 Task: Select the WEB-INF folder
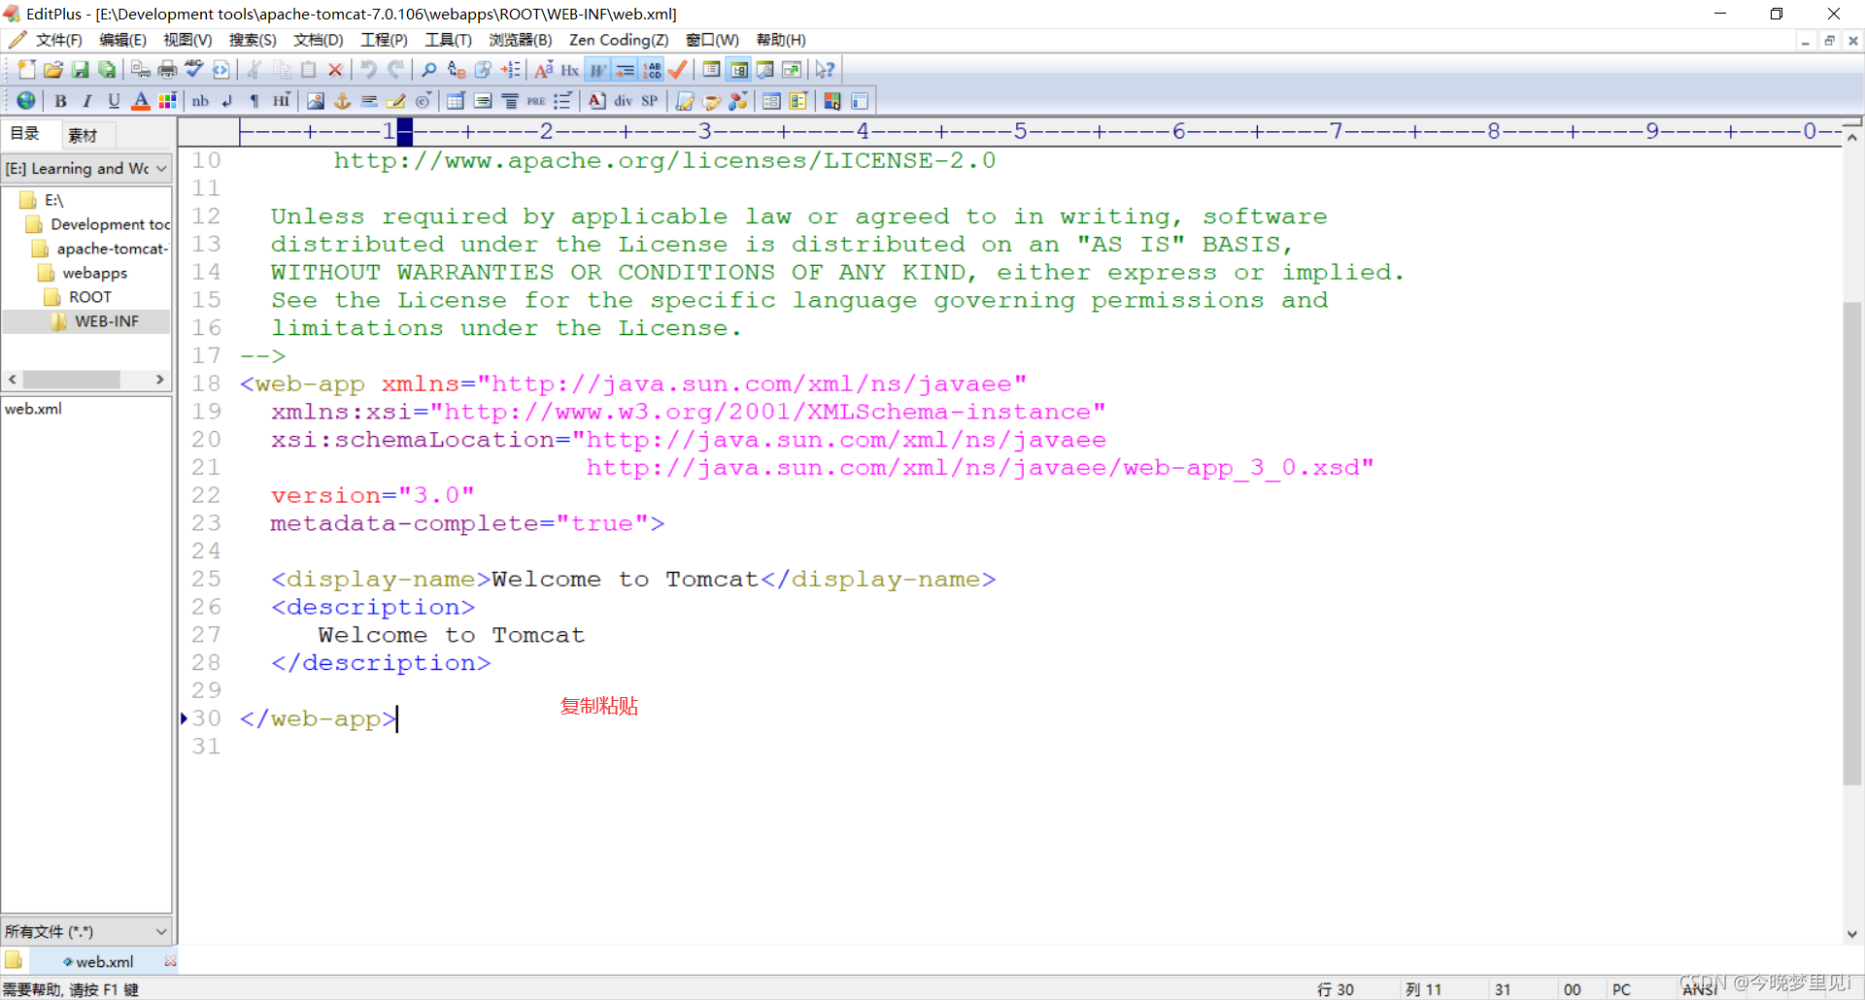click(107, 321)
